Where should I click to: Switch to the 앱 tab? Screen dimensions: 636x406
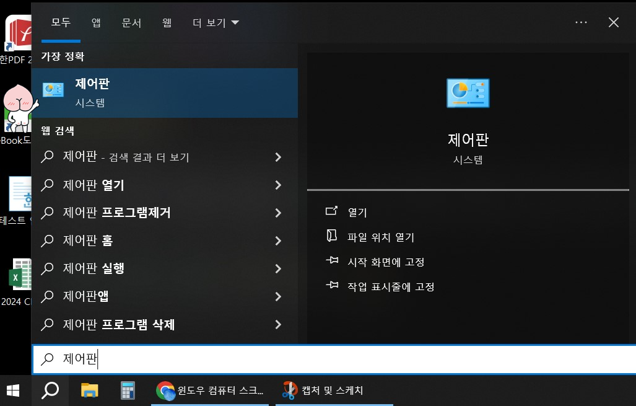point(97,22)
